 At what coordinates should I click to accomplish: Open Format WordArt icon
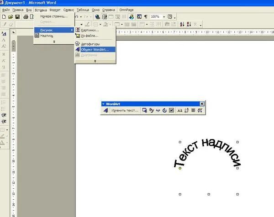pyautogui.click(x=151, y=110)
